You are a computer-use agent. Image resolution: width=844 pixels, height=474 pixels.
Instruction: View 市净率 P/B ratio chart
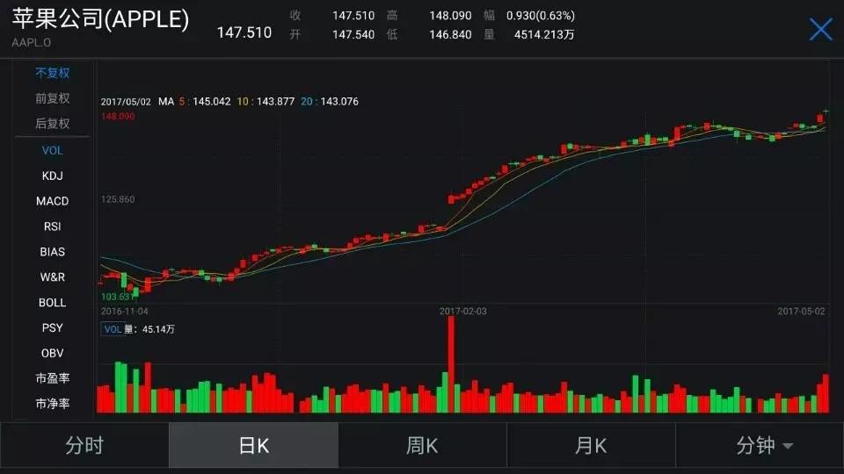(x=52, y=404)
